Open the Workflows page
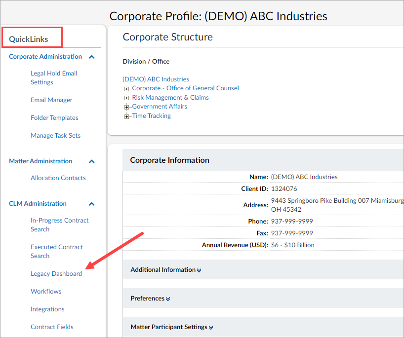Viewport: 404px width, 338px height. click(x=46, y=291)
